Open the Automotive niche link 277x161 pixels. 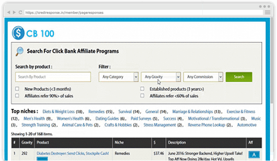(247, 125)
